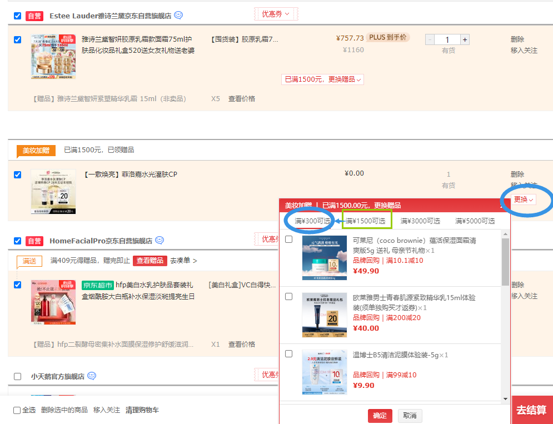Uncheck the Estee Lauder store checkbox
Screen dimensions: 553x424
coord(17,16)
